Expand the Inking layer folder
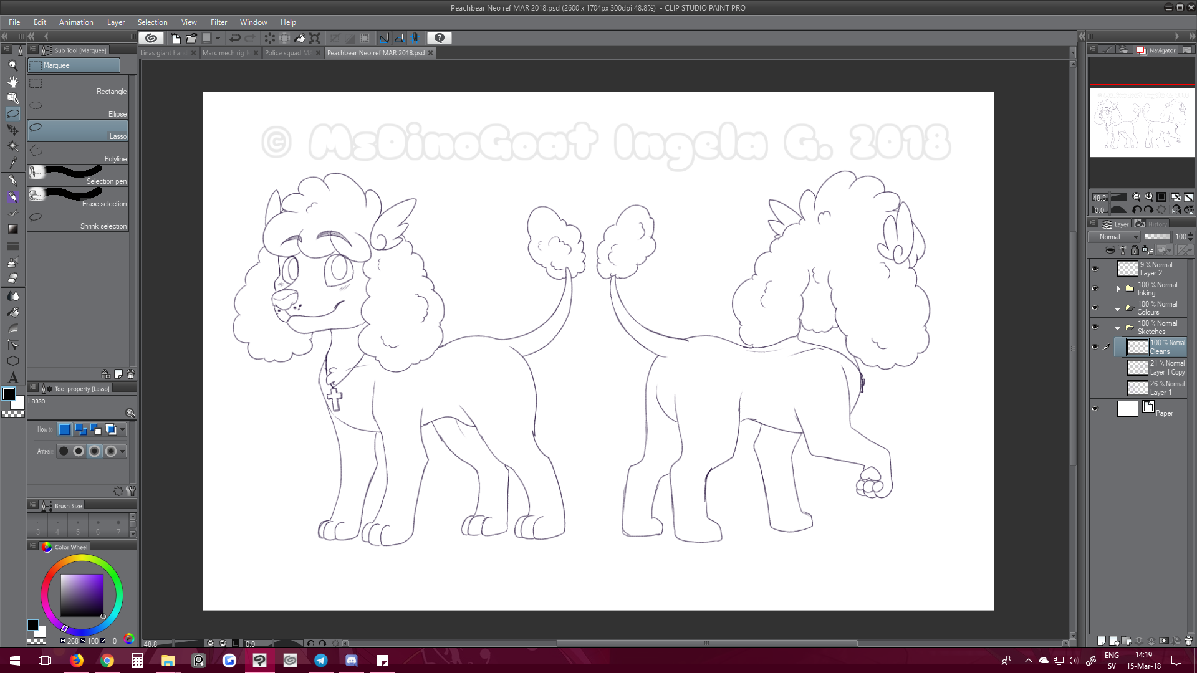Image resolution: width=1197 pixels, height=673 pixels. (1118, 289)
